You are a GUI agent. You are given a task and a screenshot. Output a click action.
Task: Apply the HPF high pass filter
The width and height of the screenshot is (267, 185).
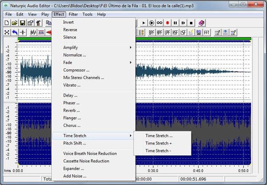159,32
